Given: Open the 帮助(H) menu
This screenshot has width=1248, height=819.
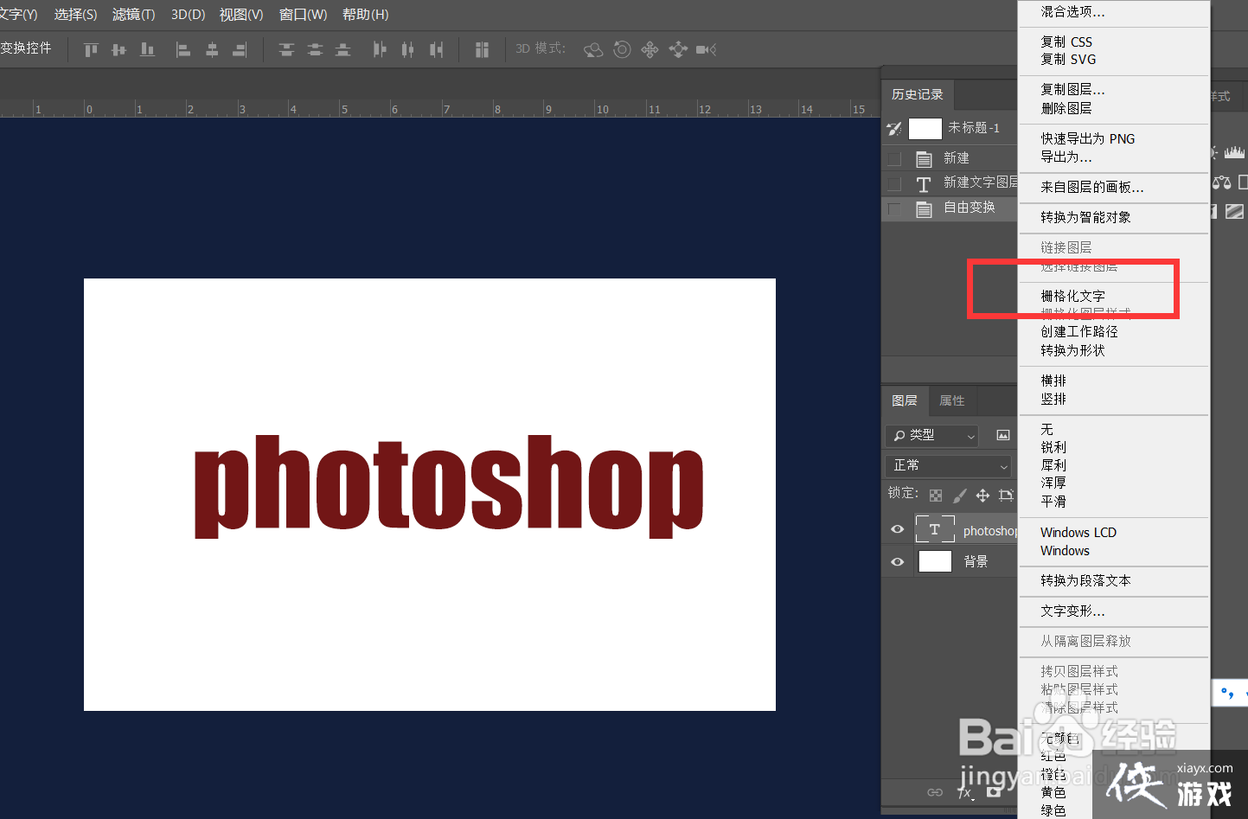Looking at the screenshot, I should point(366,15).
